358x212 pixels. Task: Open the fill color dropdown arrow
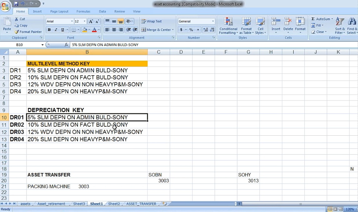89,30
